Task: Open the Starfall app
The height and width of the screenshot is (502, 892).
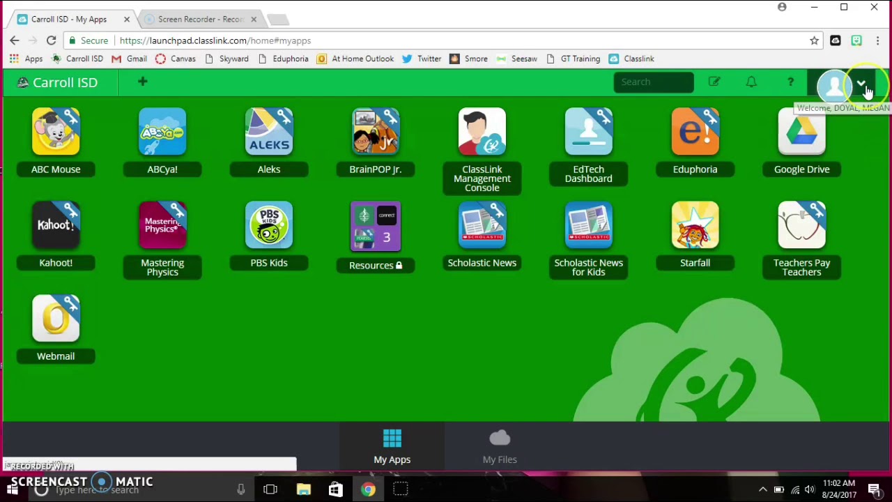Action: [695, 225]
